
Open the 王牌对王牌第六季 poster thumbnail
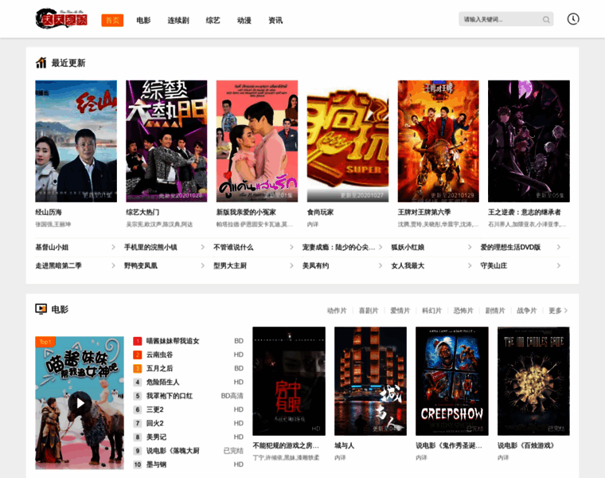point(438,141)
